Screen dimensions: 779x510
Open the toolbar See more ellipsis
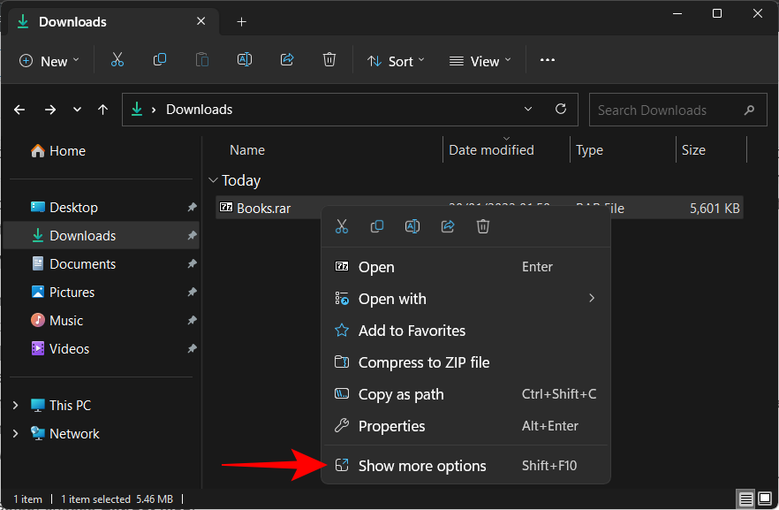(x=548, y=60)
